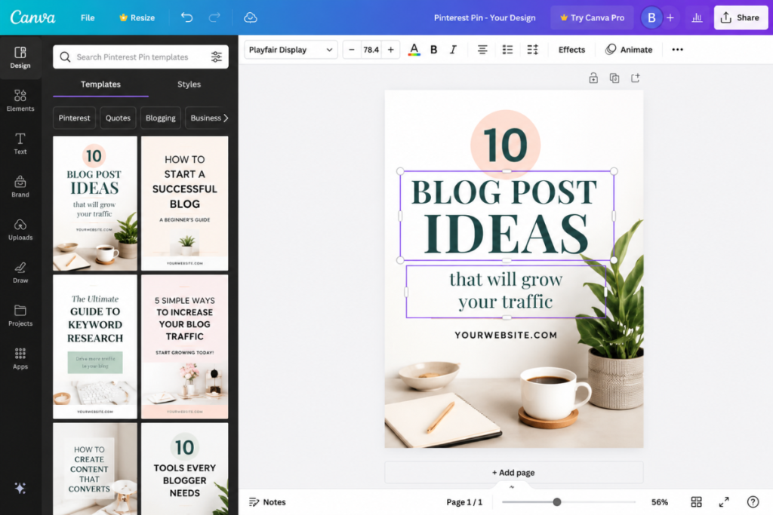Open the Text panel in sidebar

tap(20, 143)
